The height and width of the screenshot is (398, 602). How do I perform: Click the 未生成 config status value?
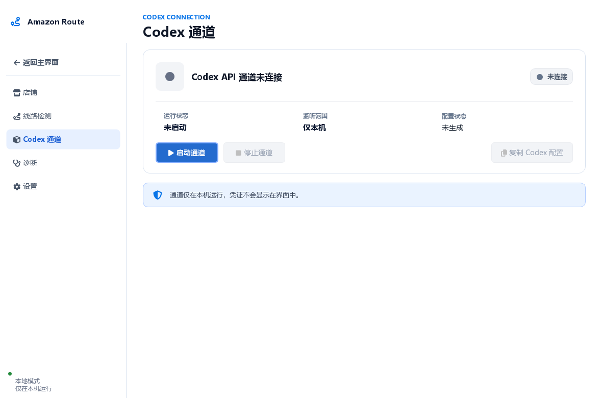pos(453,128)
